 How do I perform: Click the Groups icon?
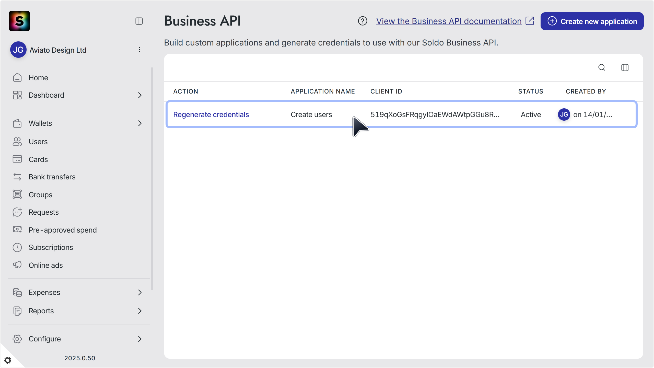click(x=17, y=194)
